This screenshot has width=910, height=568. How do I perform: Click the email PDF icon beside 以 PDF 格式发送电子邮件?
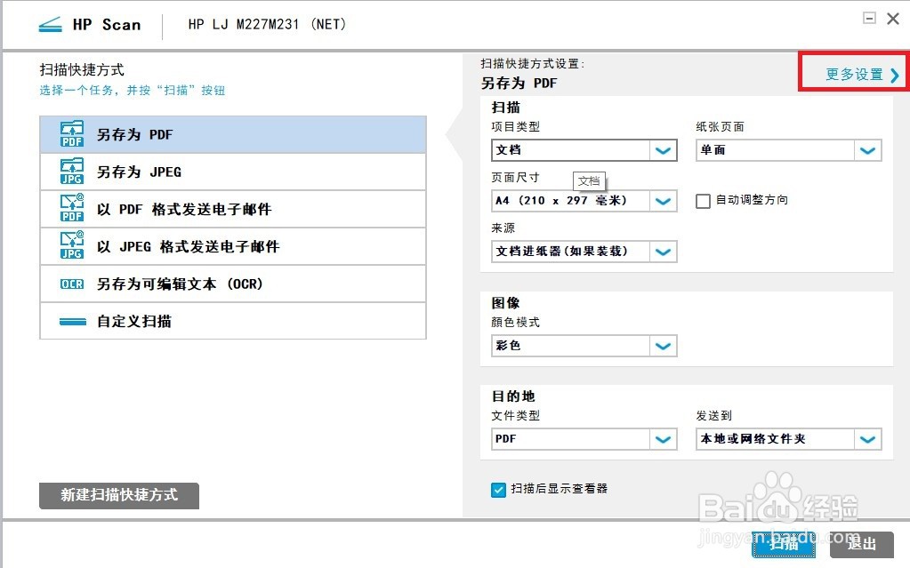pos(72,208)
